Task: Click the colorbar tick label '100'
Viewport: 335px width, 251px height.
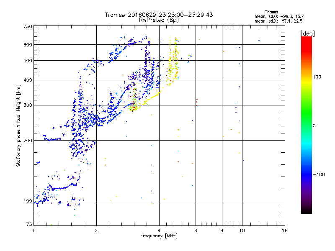Action: pyautogui.click(x=317, y=77)
